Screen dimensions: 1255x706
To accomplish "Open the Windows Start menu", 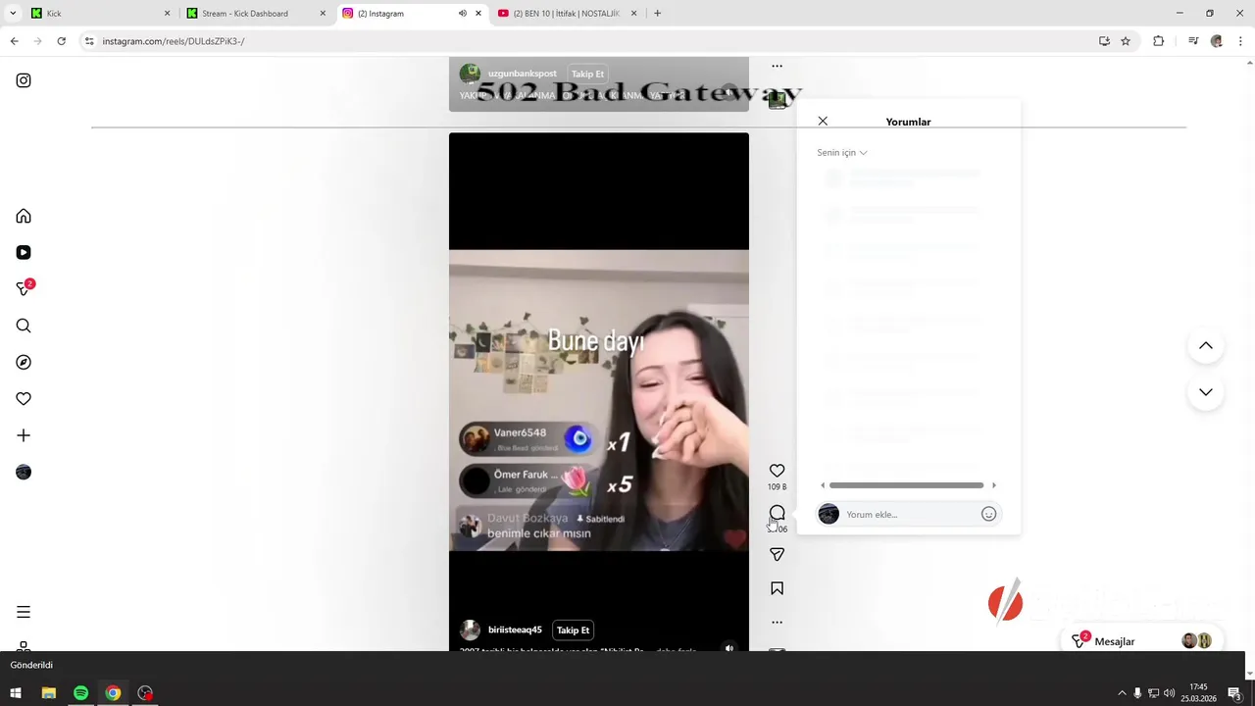I will tap(16, 693).
